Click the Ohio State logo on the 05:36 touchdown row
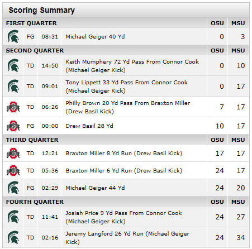Viewport: 252px width, 249px height. (x=13, y=170)
